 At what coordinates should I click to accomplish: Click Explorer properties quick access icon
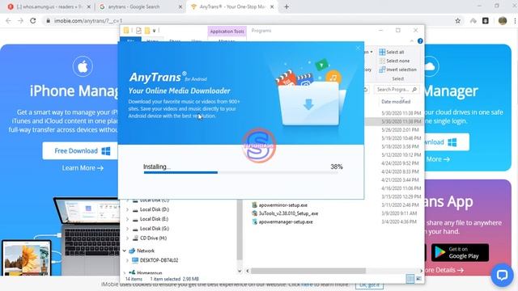pos(138,31)
